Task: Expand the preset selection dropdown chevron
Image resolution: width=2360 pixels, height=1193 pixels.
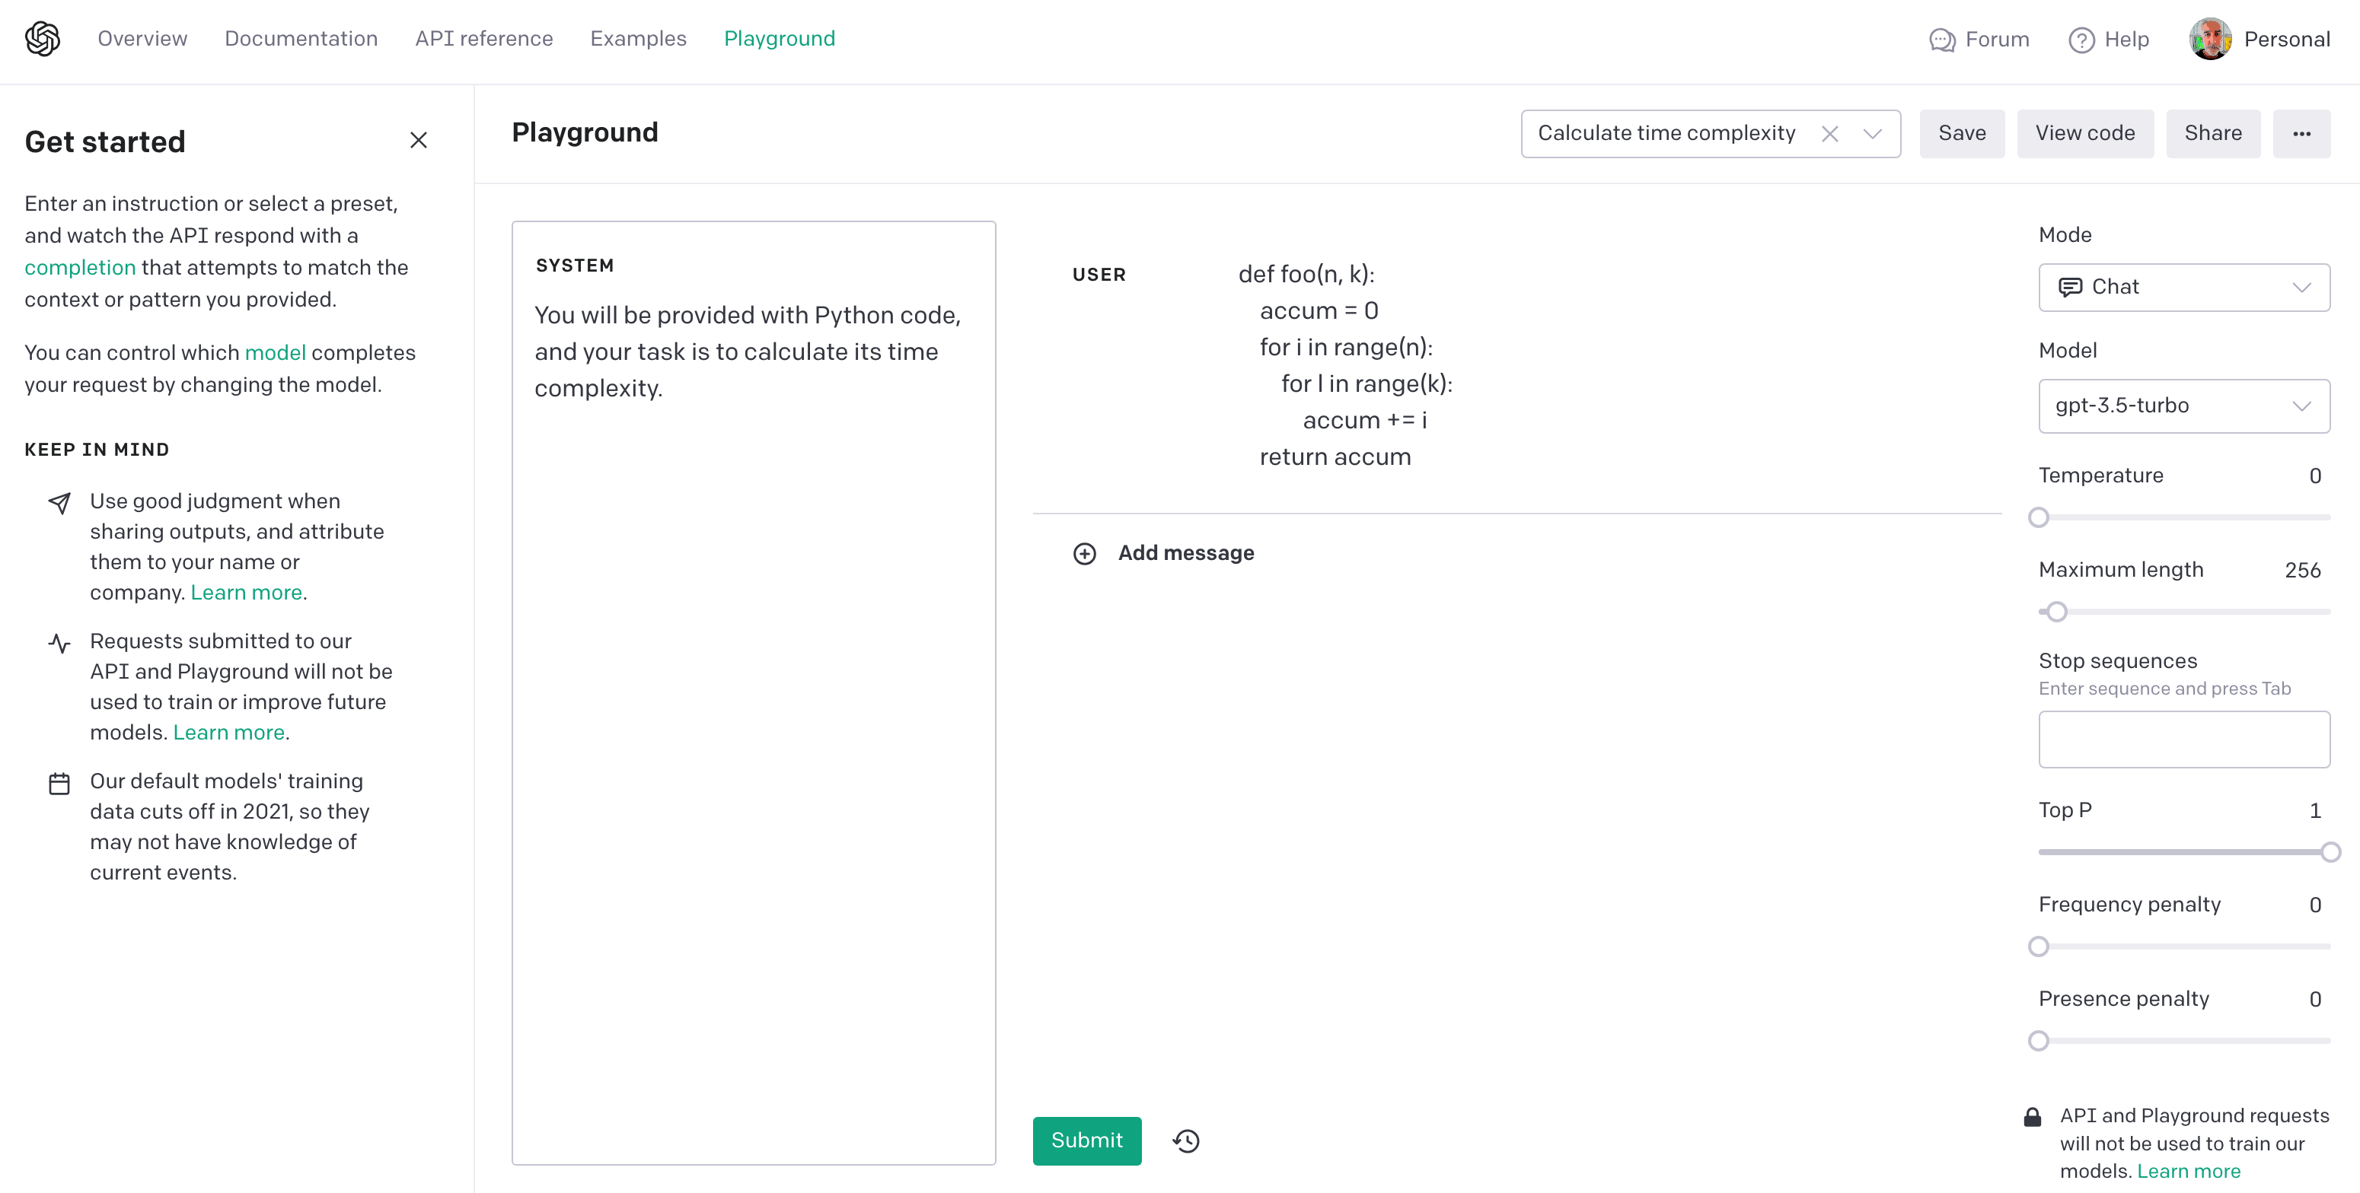Action: click(1873, 134)
